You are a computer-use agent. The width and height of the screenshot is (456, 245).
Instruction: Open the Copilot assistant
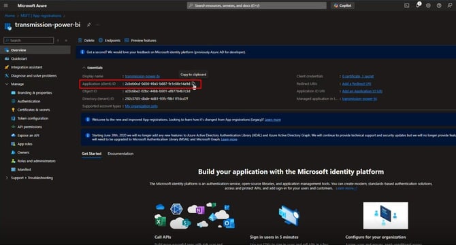click(x=342, y=5)
